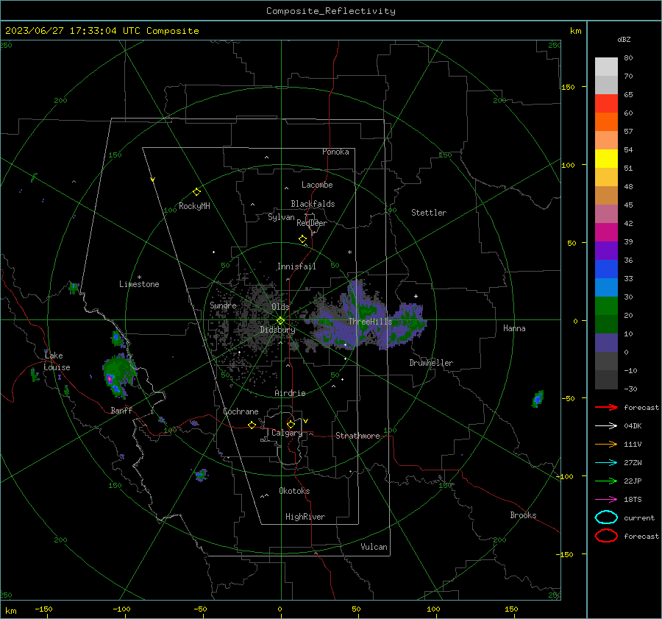Click the yellow diamond radar site at map center
The width and height of the screenshot is (662, 619).
pos(280,321)
